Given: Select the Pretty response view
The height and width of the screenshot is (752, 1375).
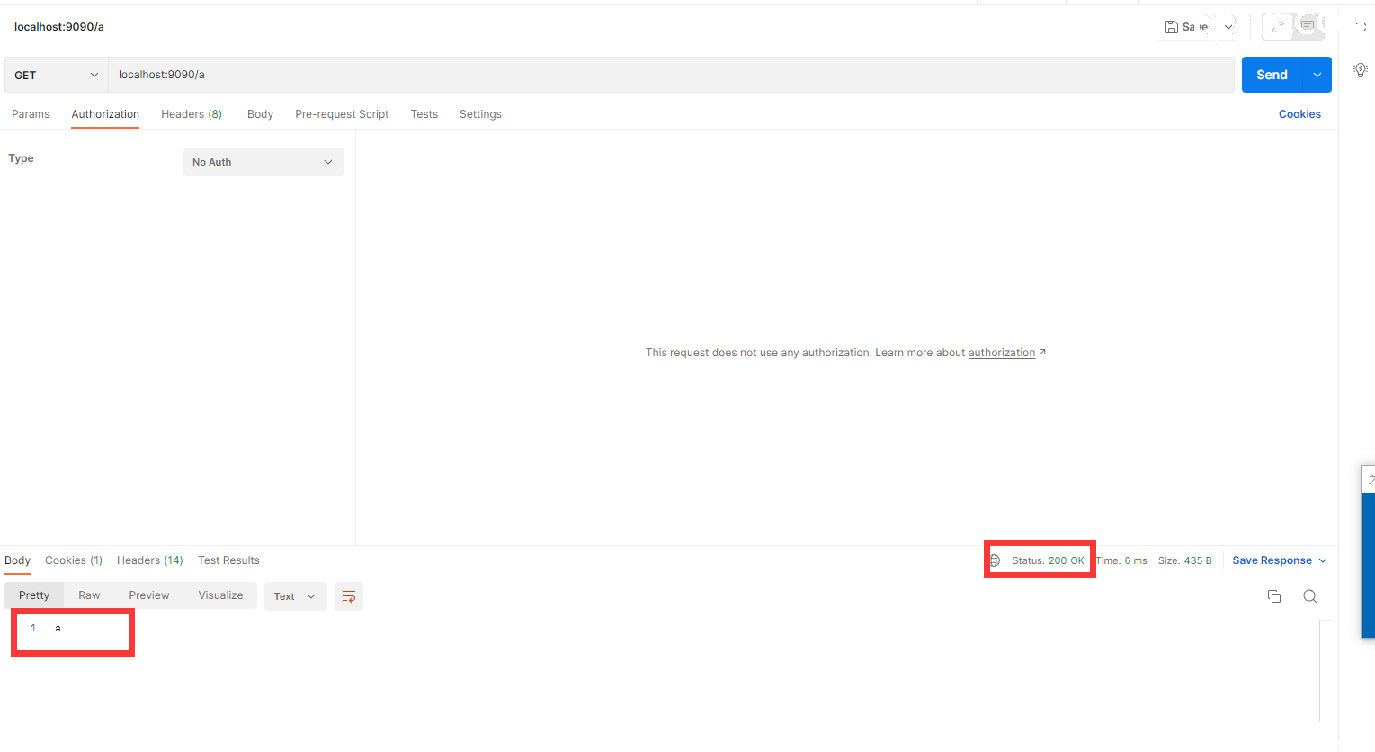Looking at the screenshot, I should click(x=34, y=595).
